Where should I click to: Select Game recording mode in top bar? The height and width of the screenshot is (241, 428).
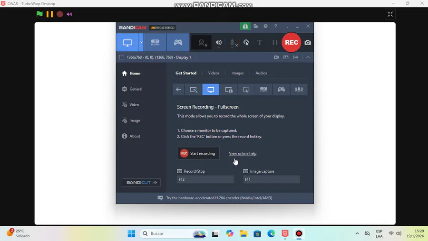(178, 43)
